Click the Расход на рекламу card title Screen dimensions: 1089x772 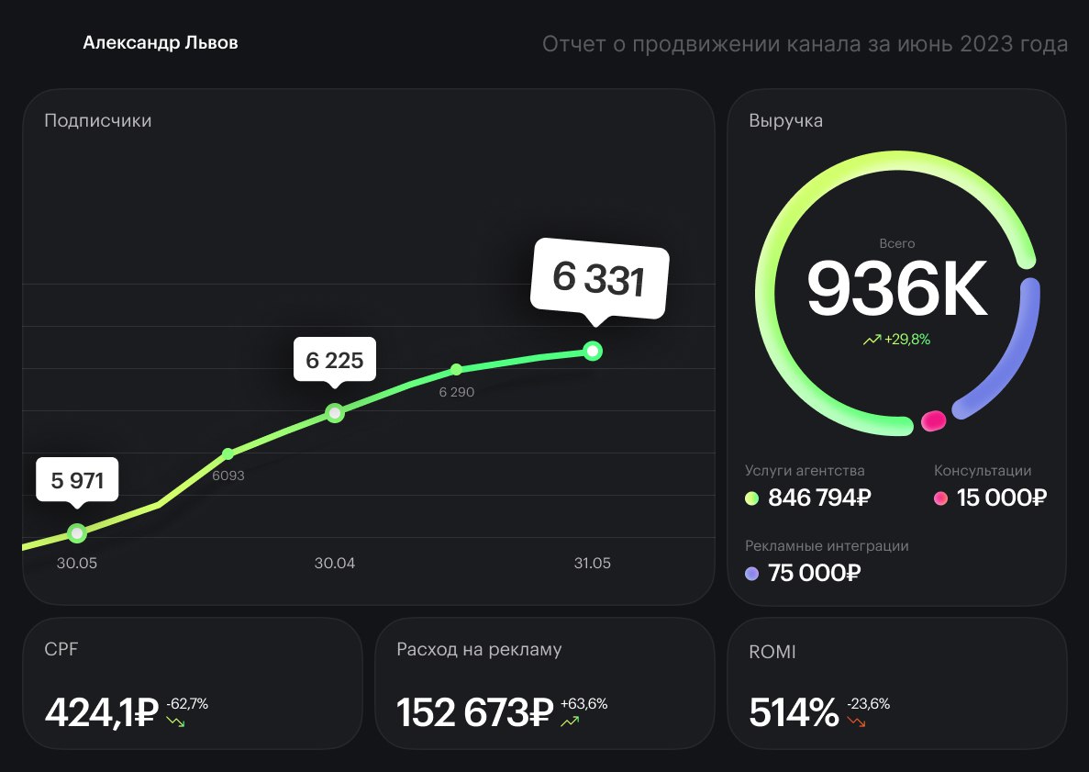(479, 650)
